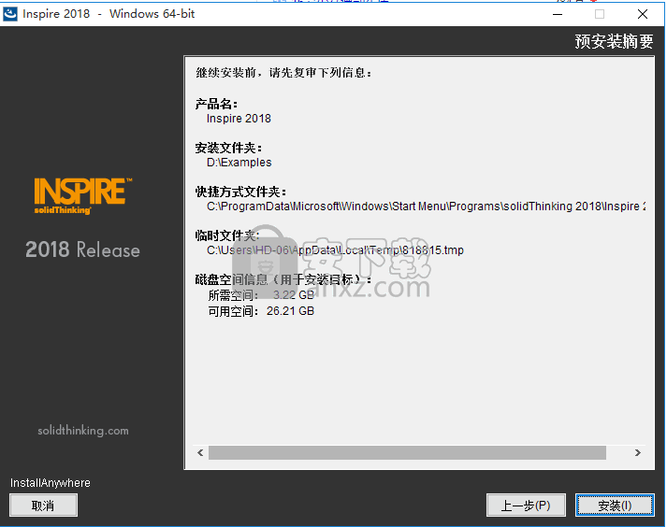Click the temp folder path 818815.tmp text
The image size is (667, 527).
pyautogui.click(x=335, y=250)
